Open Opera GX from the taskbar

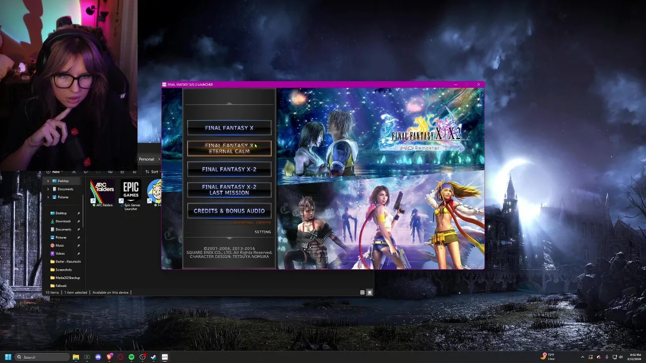120,357
